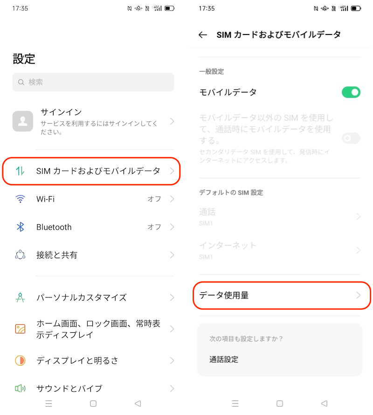
Task: Tap the Bluetooth icon
Action: [20, 227]
